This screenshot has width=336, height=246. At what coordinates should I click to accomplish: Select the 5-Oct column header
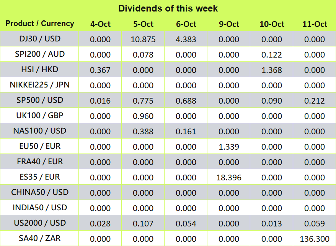[143, 24]
